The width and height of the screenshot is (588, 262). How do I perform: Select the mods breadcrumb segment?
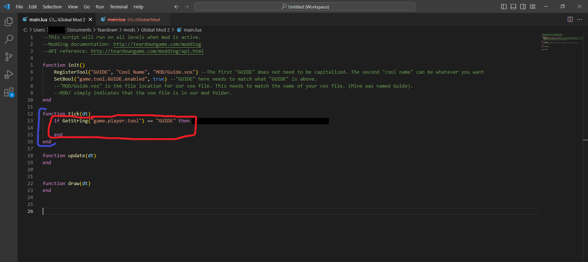(x=129, y=30)
